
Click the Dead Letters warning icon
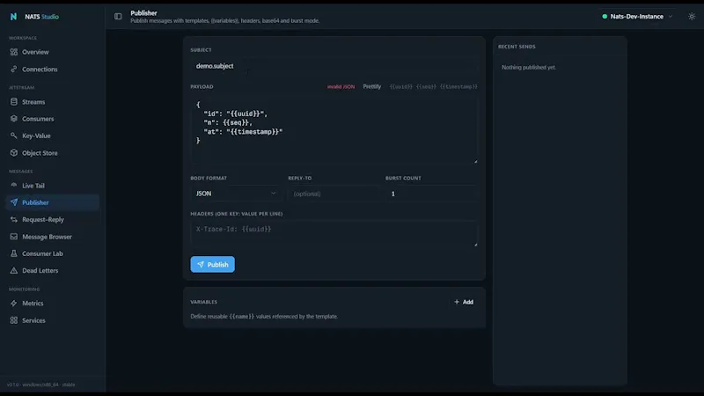click(14, 271)
